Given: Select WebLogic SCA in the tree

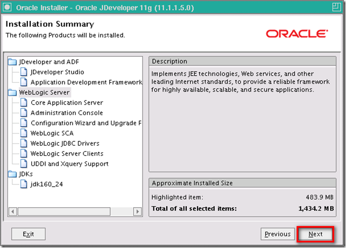Looking at the screenshot, I should (52, 133).
